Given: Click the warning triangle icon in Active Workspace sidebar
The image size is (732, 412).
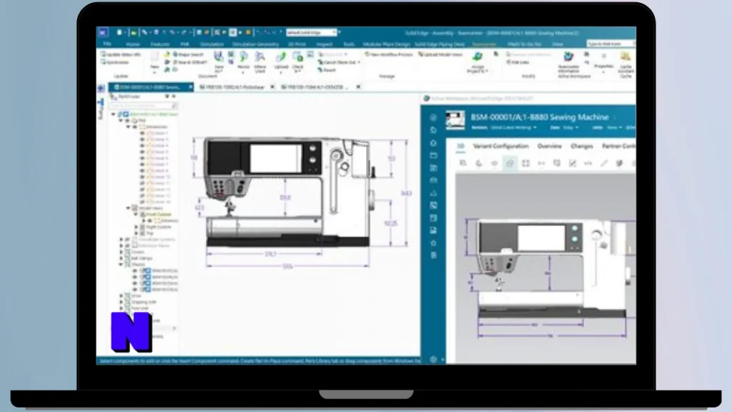Looking at the screenshot, I should (x=433, y=192).
